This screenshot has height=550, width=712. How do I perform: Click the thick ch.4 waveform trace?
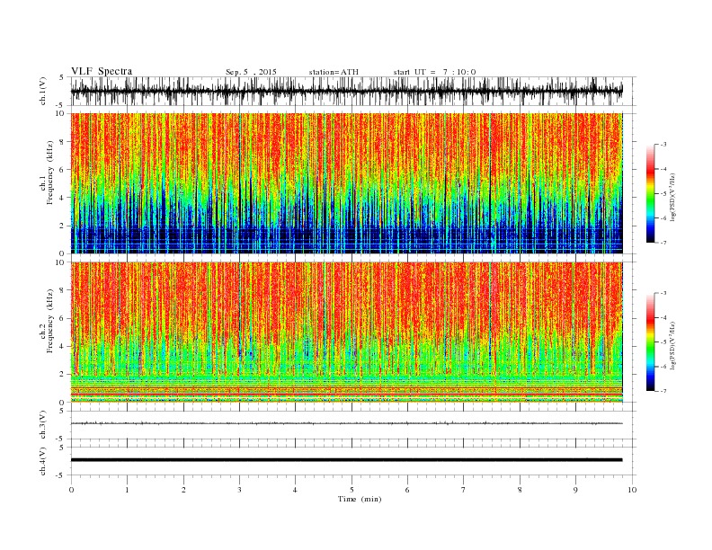[346, 460]
